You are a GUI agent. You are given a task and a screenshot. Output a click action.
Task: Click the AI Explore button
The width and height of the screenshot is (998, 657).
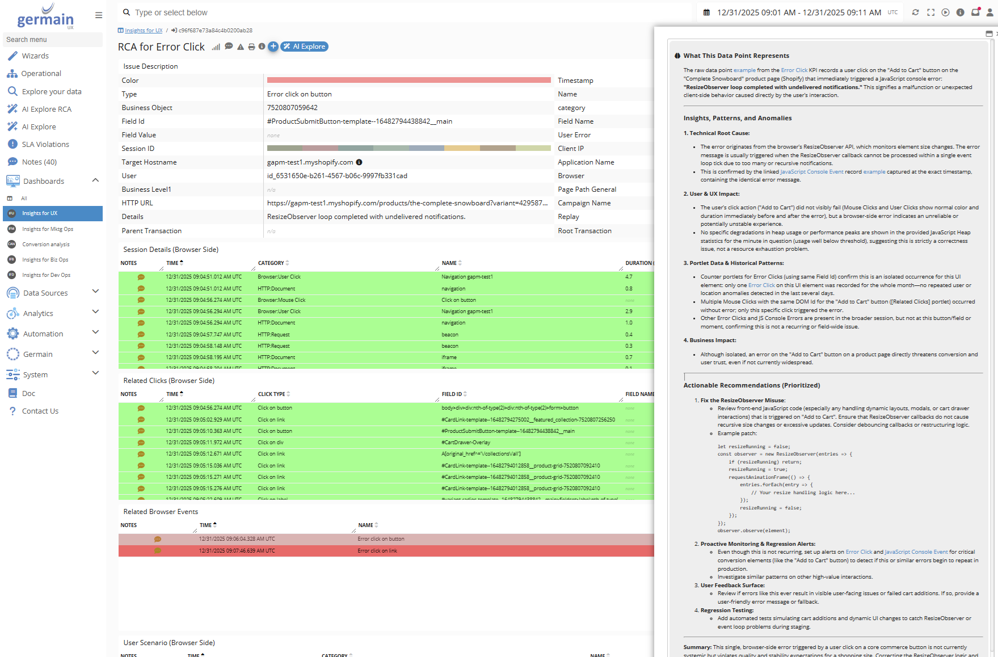click(x=305, y=47)
